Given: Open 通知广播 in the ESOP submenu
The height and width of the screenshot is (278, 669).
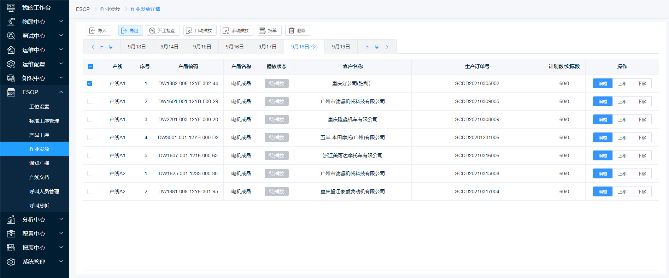Looking at the screenshot, I should 39,163.
